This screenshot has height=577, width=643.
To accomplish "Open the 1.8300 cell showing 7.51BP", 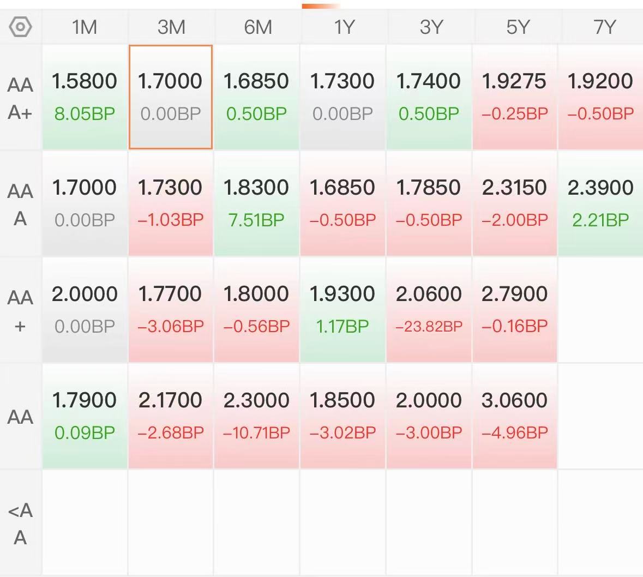I will [256, 203].
